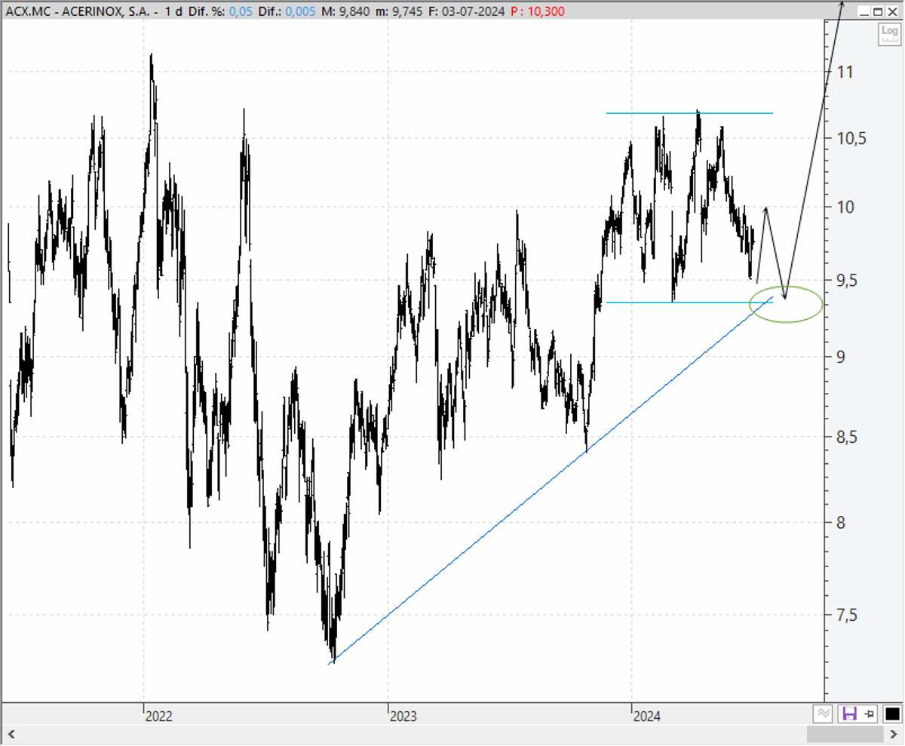Click the double-chevron collapse icon
Screen dimensions: 905x746
824,714
